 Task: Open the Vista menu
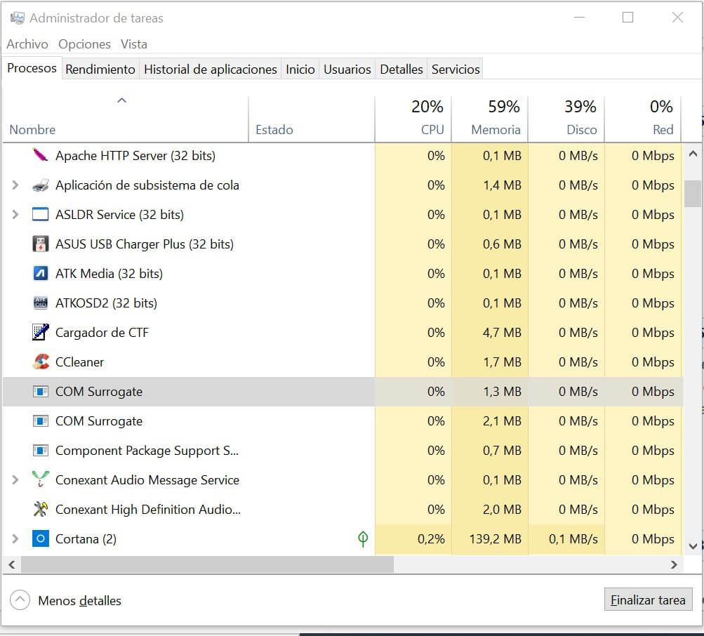tap(134, 44)
